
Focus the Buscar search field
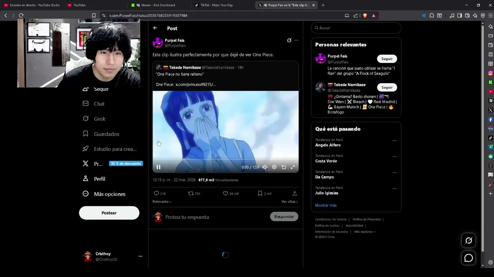coord(356,28)
